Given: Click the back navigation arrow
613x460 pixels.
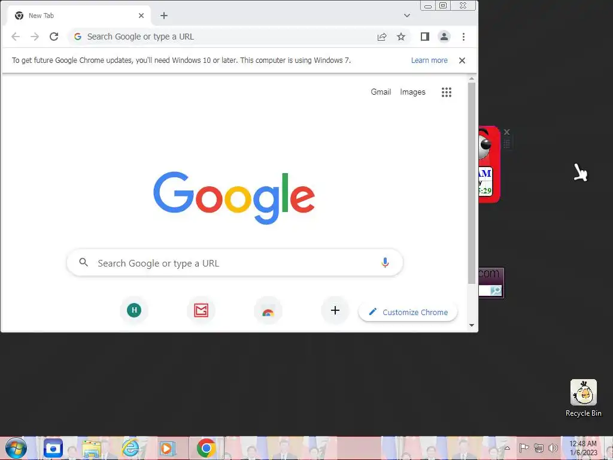Looking at the screenshot, I should (x=16, y=37).
